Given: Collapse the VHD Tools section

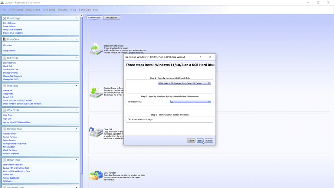Looking at the screenshot, I should 76,86.
